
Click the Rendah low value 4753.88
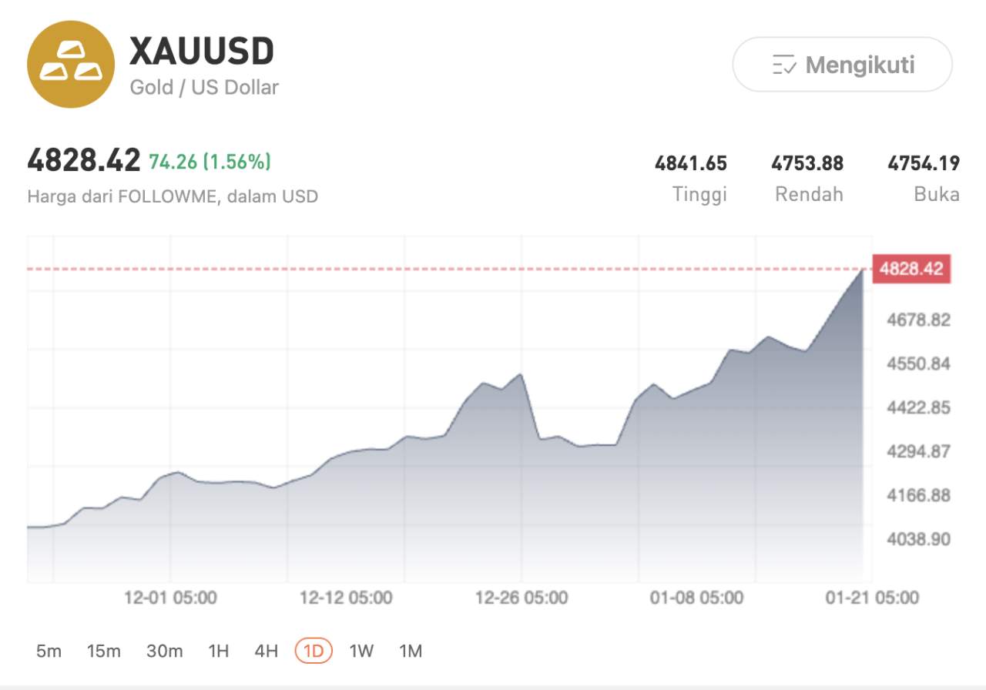(807, 163)
